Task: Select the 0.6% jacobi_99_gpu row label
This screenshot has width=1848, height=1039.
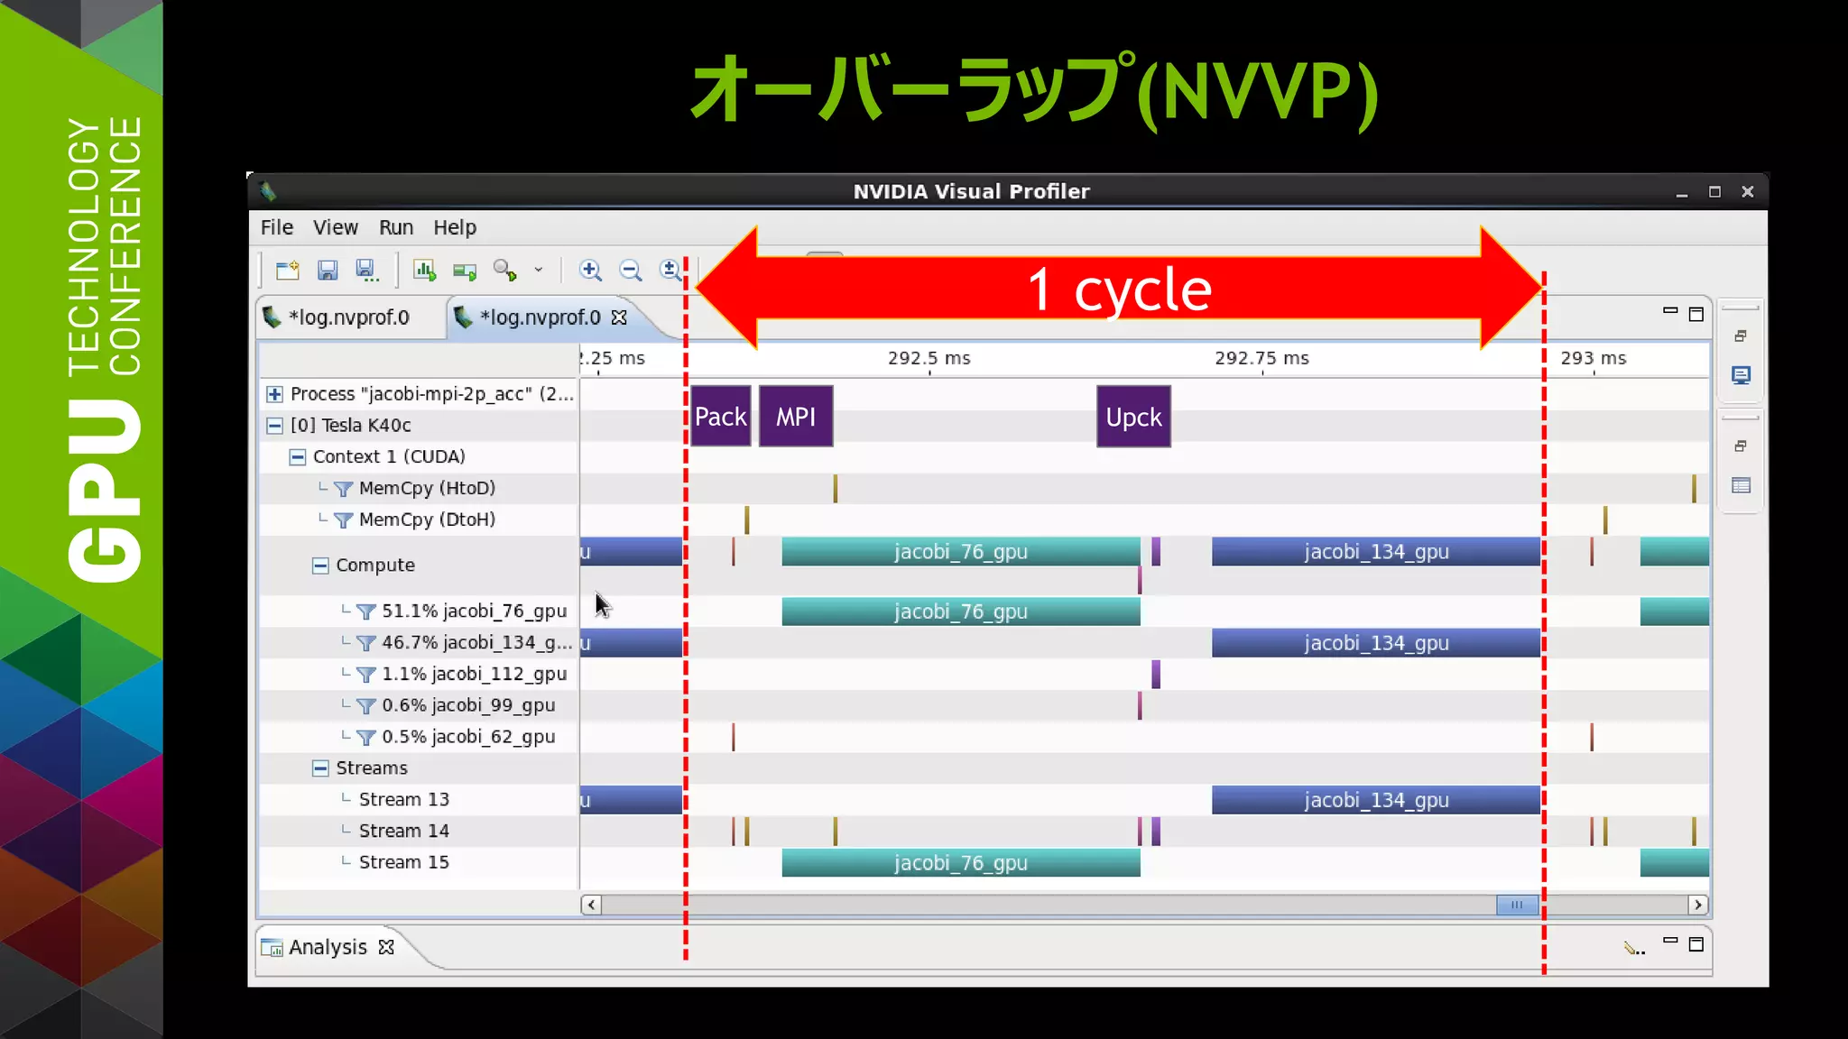Action: tap(468, 706)
